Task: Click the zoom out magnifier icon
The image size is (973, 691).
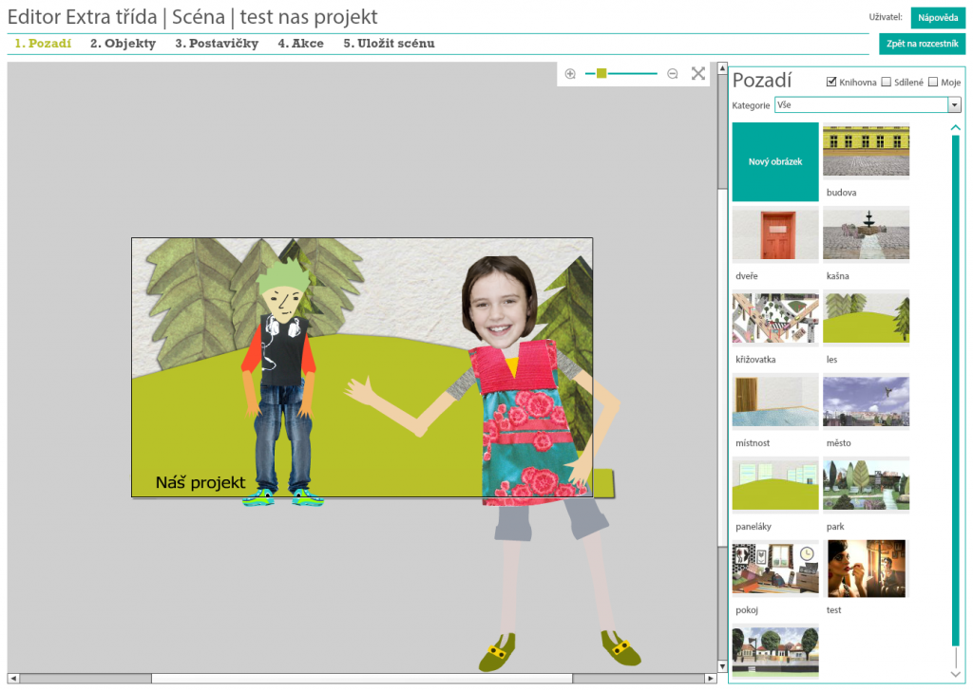Action: 673,74
